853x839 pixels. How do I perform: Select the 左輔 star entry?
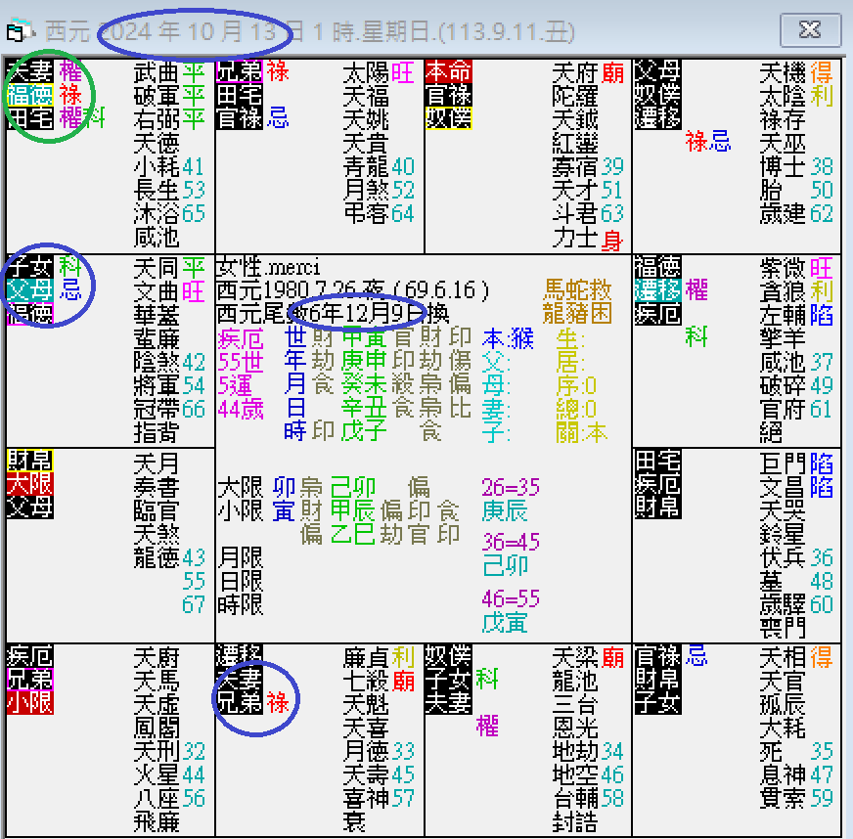(783, 316)
